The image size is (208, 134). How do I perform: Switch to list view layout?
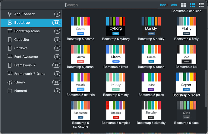click(201, 5)
